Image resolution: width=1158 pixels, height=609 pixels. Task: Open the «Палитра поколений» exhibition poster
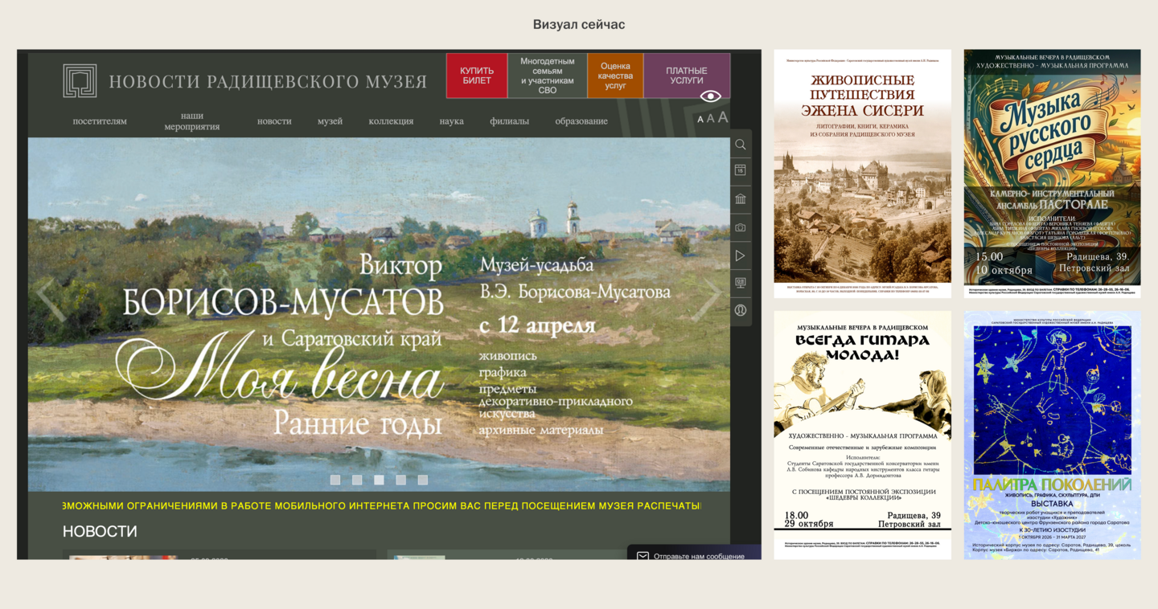(x=1052, y=435)
